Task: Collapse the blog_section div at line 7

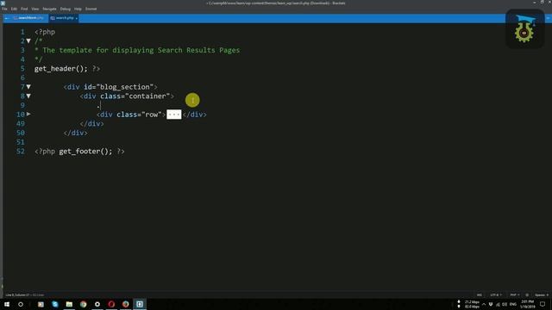Action: click(28, 87)
